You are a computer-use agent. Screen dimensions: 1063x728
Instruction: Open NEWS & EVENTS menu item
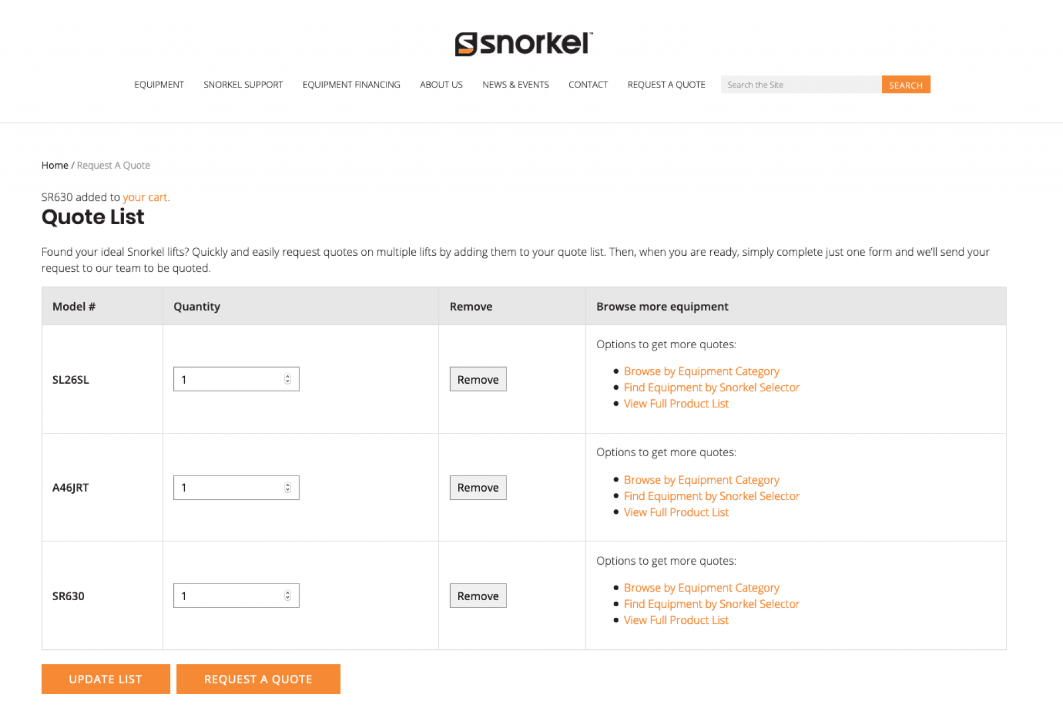coord(514,84)
